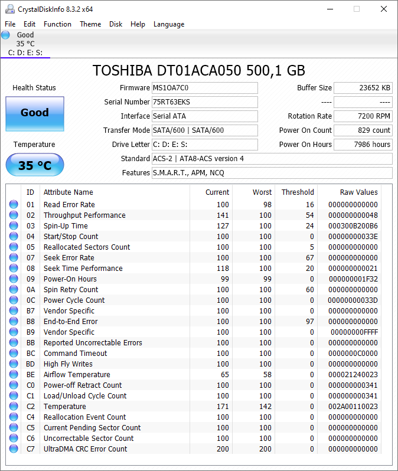Close the CrystalDiskInfo window

pos(384,9)
